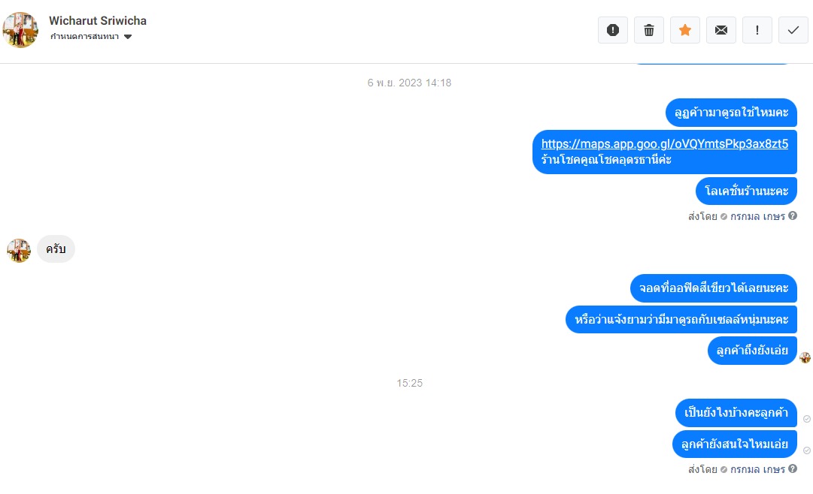Viewport: 813px width, 494px height.
Task: Click the seen avatar beside ลูกค้าถึงยังเอ่ย
Action: point(805,357)
